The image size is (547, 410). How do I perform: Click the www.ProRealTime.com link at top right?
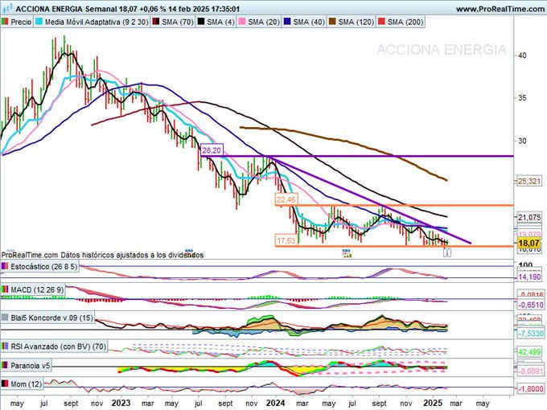(x=500, y=9)
